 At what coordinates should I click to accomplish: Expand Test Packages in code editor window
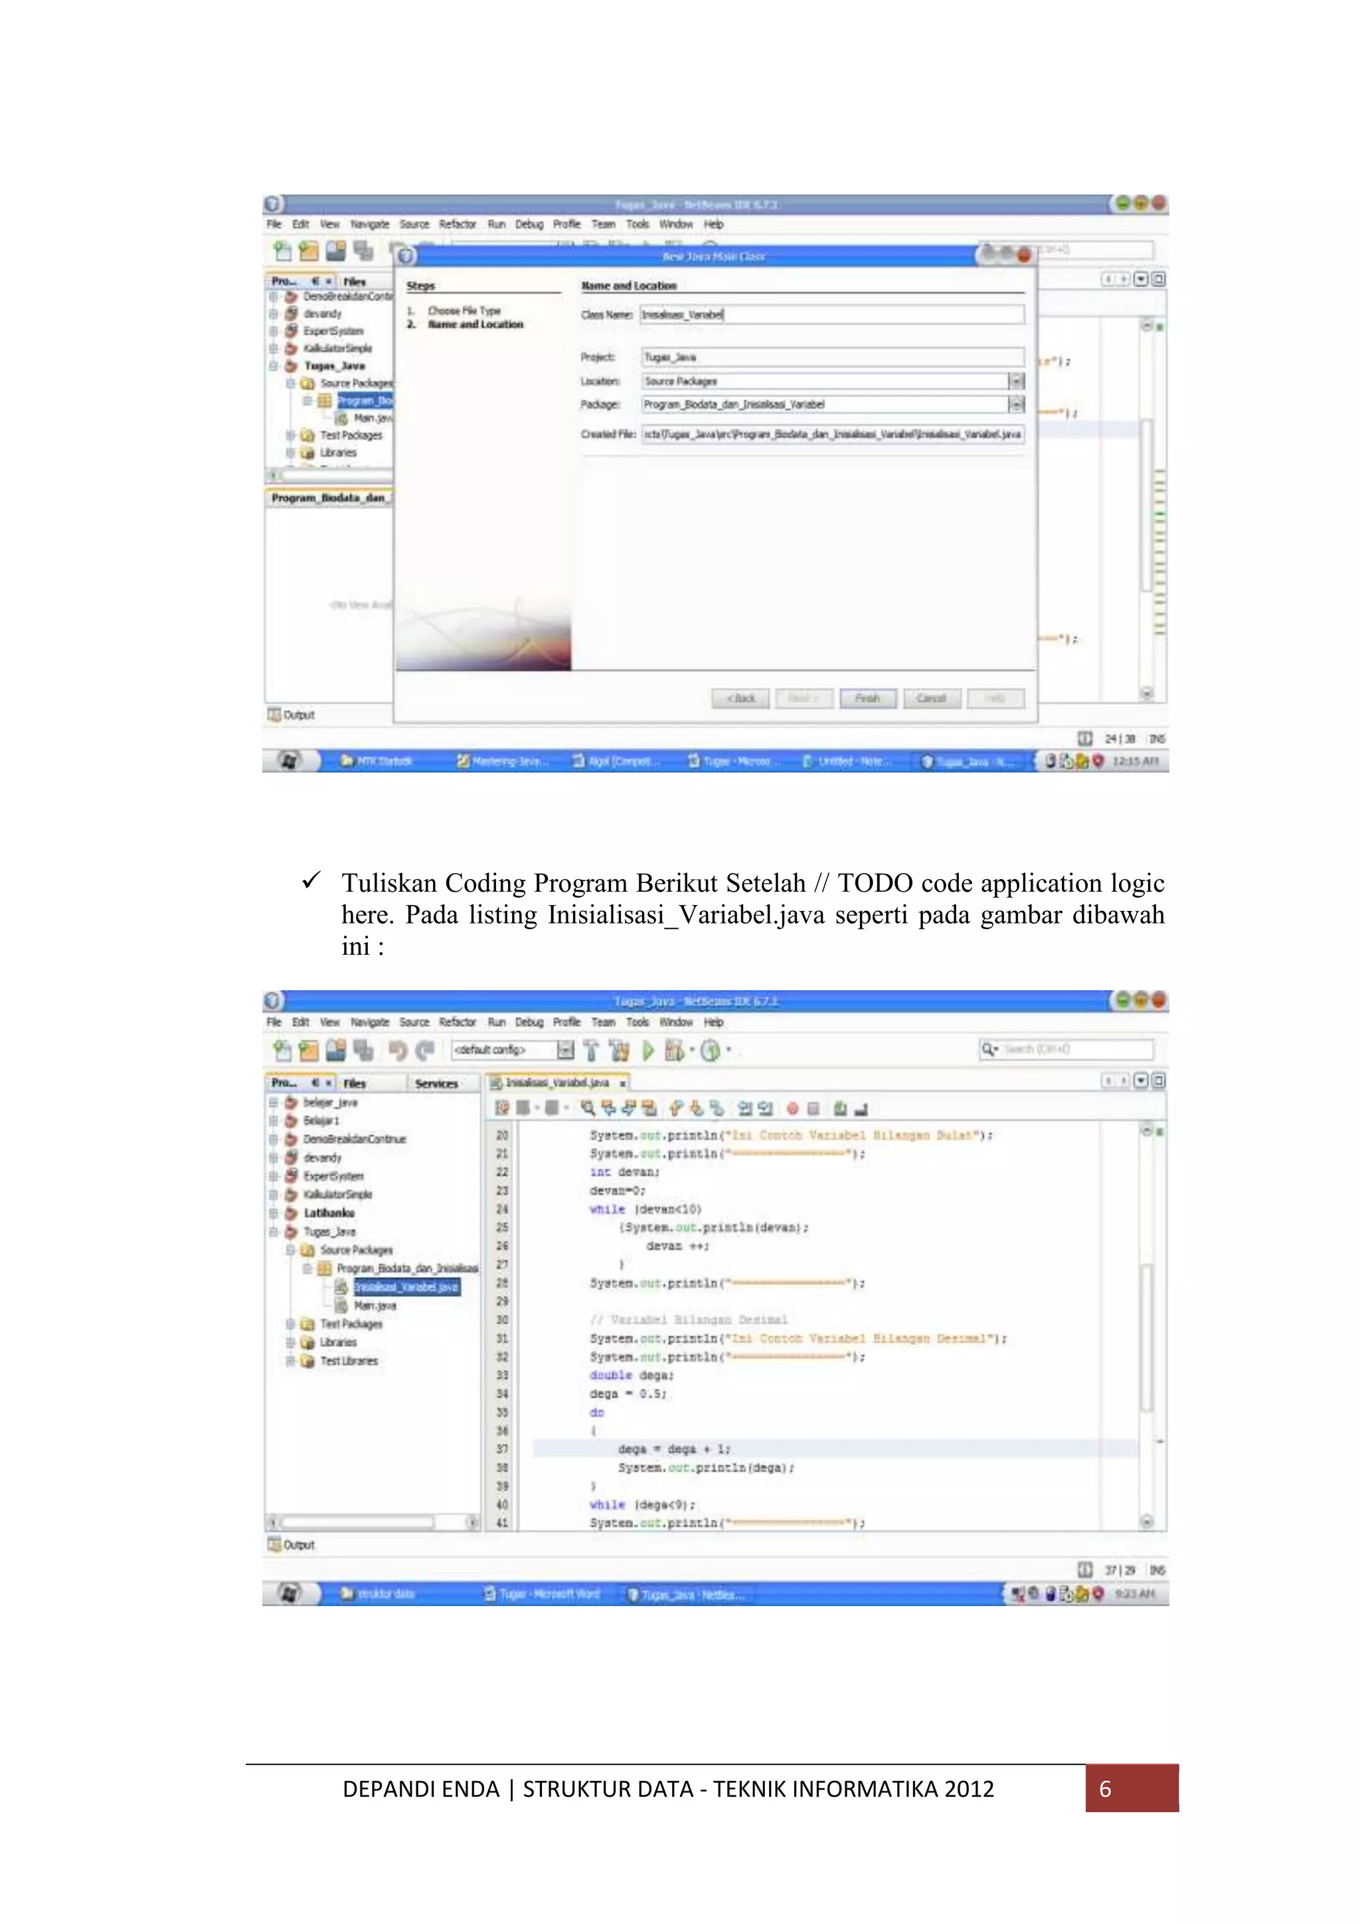(x=290, y=1324)
